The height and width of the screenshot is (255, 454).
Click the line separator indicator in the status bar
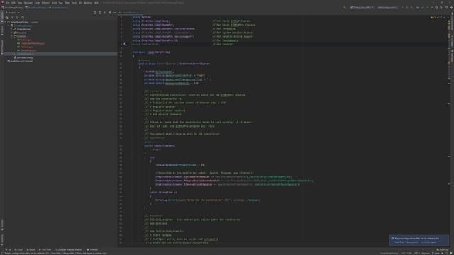(x=409, y=254)
